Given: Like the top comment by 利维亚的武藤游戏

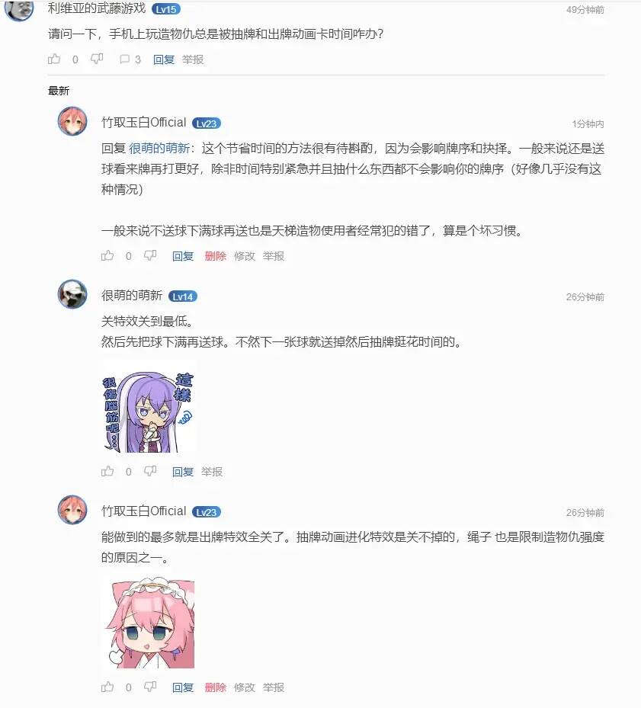Looking at the screenshot, I should click(54, 59).
